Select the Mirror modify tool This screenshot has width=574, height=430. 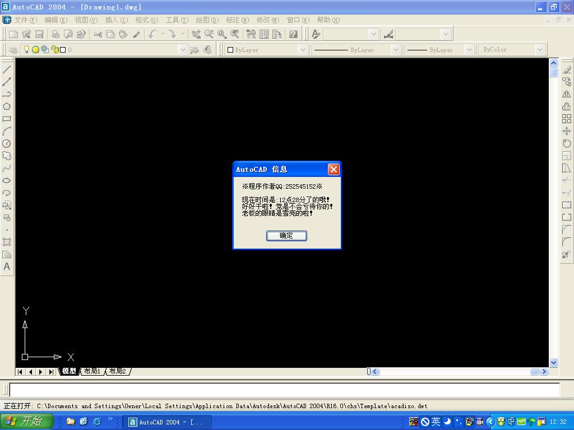[x=567, y=94]
